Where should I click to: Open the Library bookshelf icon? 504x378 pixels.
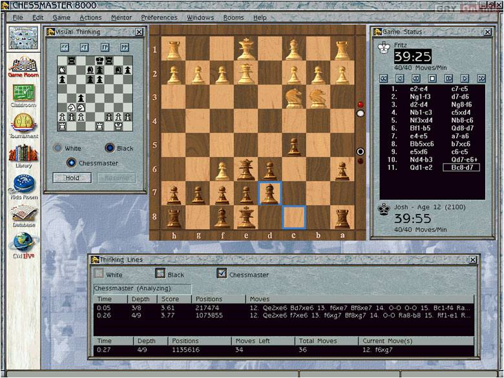(23, 156)
